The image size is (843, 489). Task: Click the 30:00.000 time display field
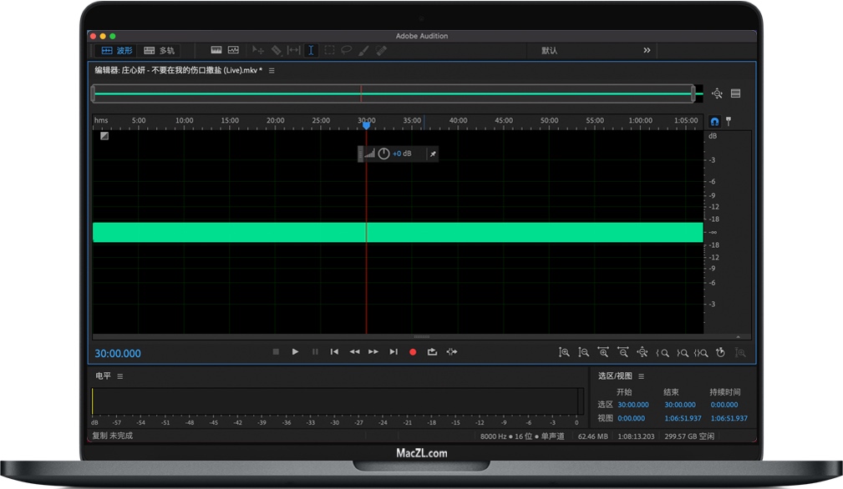[x=118, y=351]
